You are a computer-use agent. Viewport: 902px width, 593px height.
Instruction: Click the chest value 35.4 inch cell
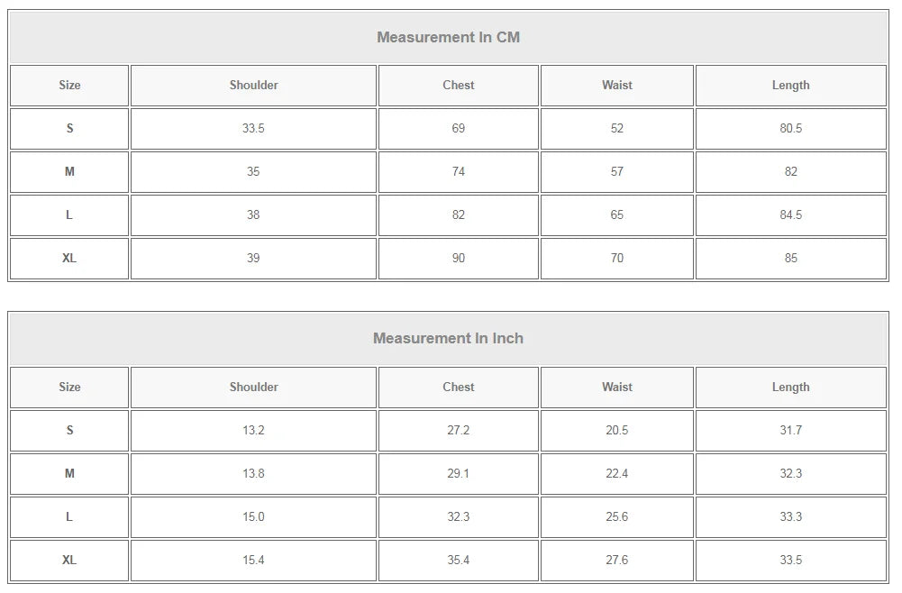pyautogui.click(x=458, y=561)
